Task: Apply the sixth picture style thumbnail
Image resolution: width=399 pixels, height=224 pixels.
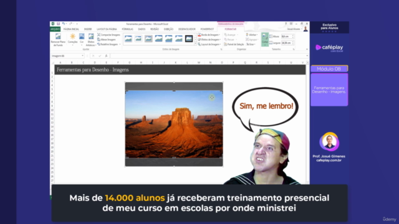Action: click(x=179, y=39)
